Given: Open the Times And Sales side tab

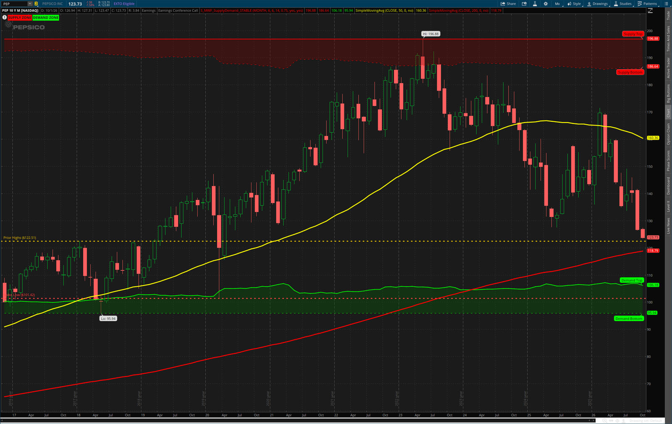Looking at the screenshot, I should tap(668, 39).
